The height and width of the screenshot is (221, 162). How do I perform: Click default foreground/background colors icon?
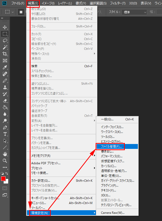click(x=2, y=173)
